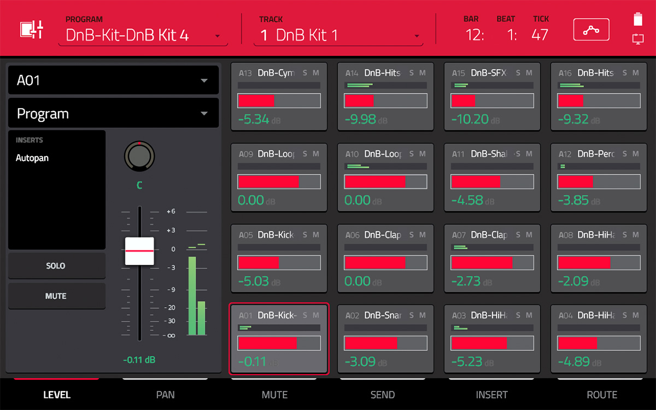
Task: Toggle the global automation button in the top bar
Action: (591, 29)
